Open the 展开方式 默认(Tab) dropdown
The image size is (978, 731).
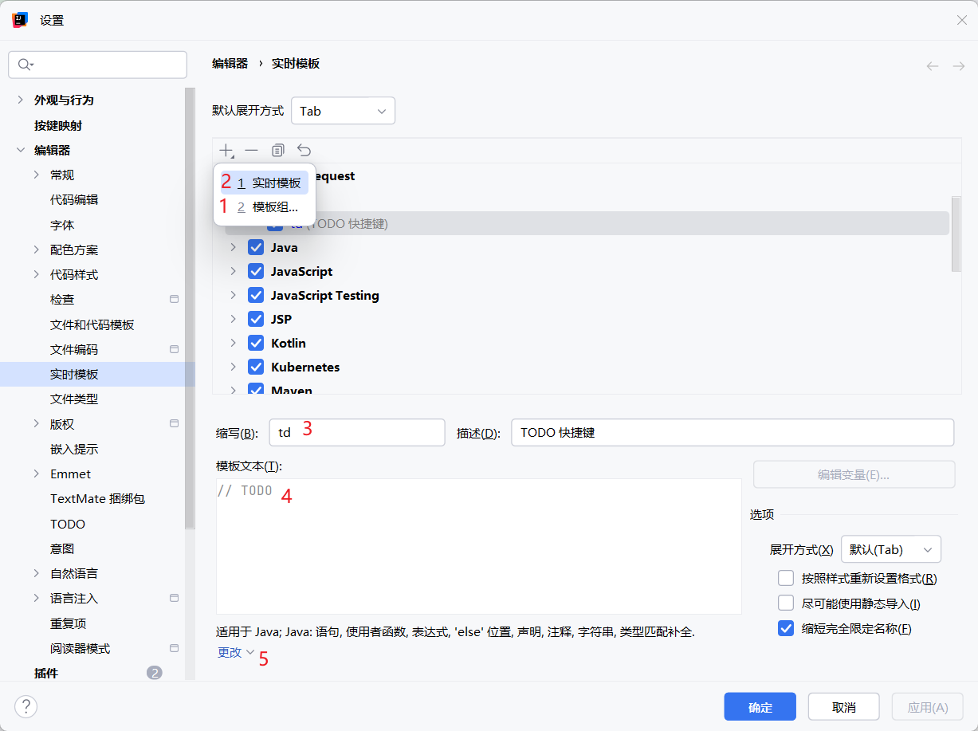pyautogui.click(x=890, y=549)
